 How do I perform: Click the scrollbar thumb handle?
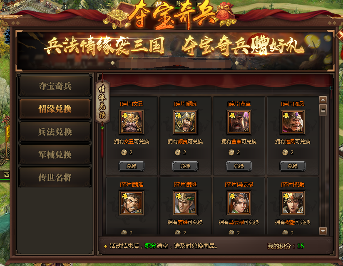tap(323, 110)
